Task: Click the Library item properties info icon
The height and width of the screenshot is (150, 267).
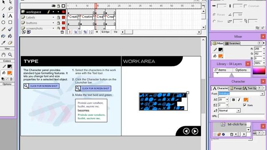Action: click(223, 134)
